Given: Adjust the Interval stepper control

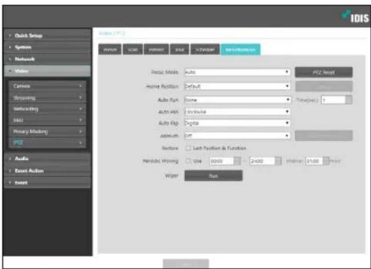Looking at the screenshot, I should tap(326, 161).
